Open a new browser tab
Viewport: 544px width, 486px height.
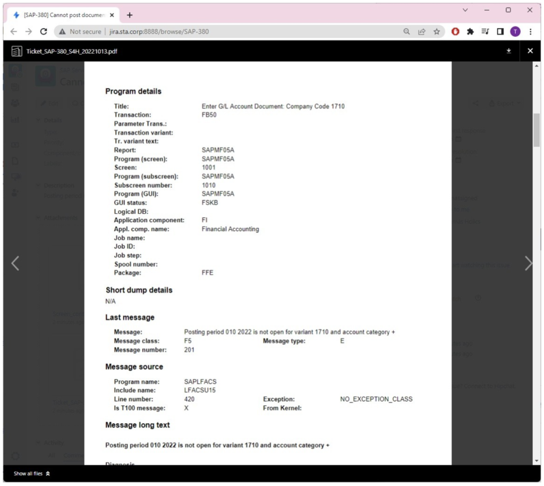(x=130, y=15)
